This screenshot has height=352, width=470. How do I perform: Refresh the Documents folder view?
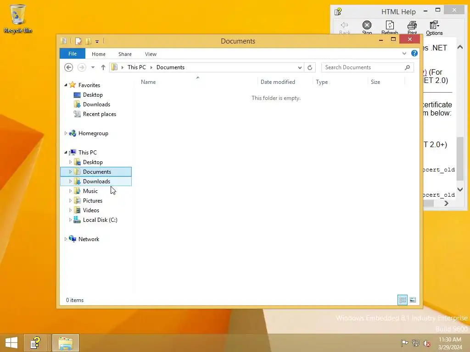point(310,68)
